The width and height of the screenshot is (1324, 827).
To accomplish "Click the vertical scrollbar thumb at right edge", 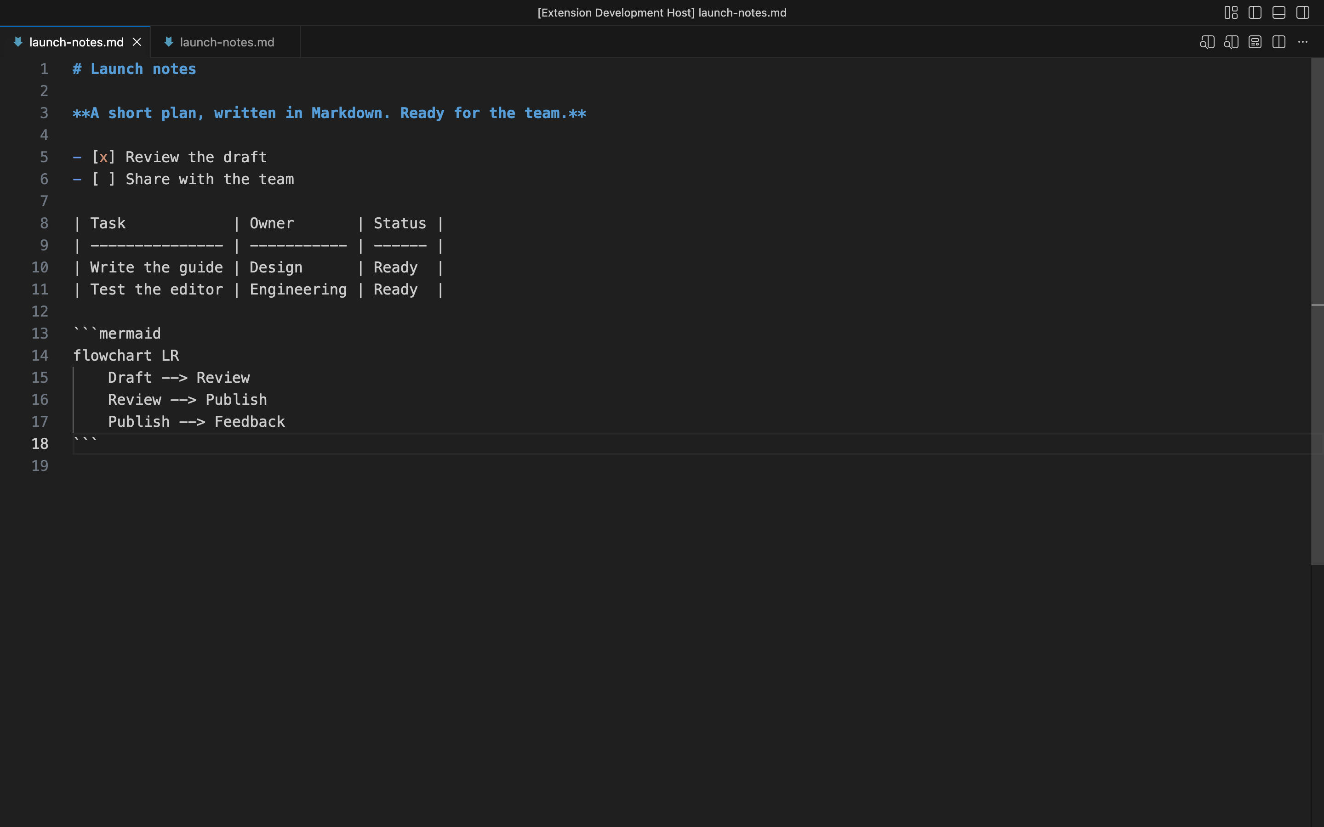I will pyautogui.click(x=1317, y=312).
